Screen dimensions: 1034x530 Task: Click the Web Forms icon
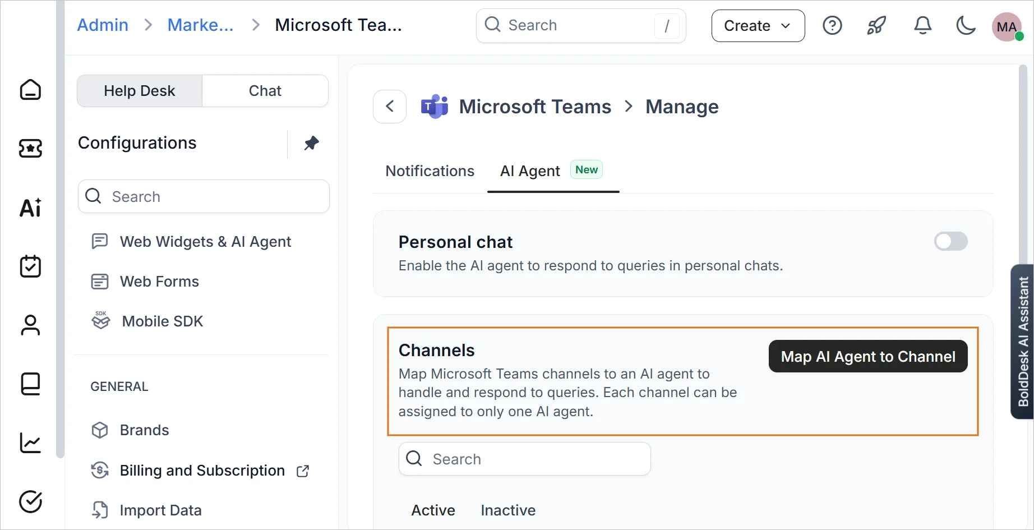click(100, 282)
